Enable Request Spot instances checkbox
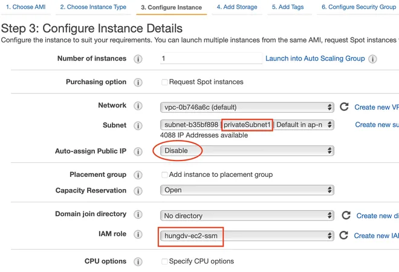The height and width of the screenshot is (272, 399). coord(164,82)
